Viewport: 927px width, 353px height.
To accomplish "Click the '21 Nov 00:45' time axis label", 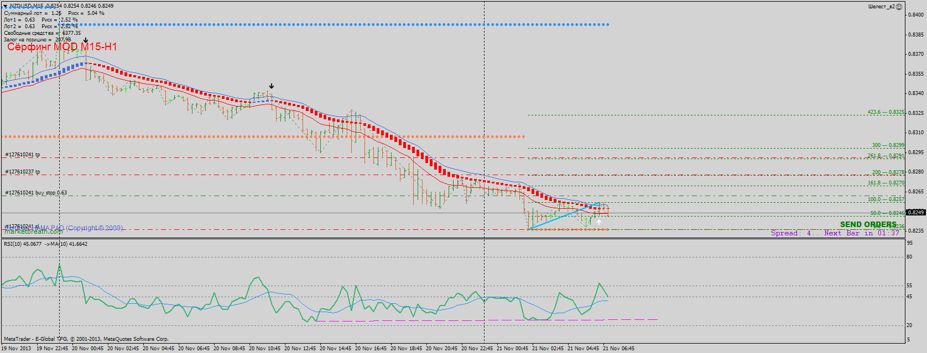I will click(x=512, y=349).
